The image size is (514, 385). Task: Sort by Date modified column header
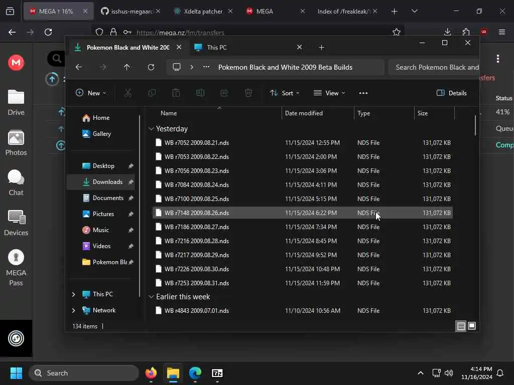304,113
